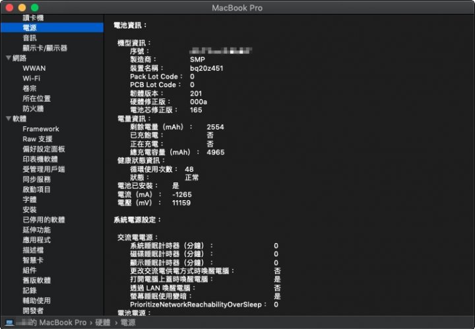This screenshot has width=475, height=329.
Task: Click voltage value 11159
Action: (181, 203)
